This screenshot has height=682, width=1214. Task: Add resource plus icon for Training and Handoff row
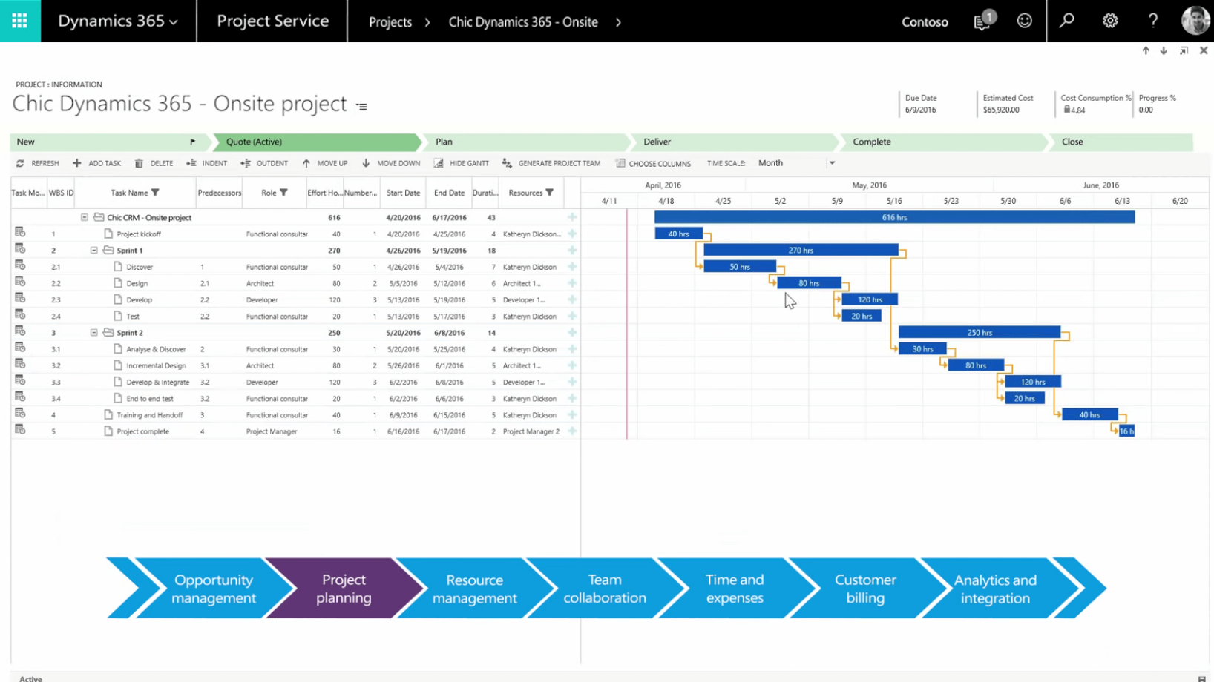click(572, 414)
